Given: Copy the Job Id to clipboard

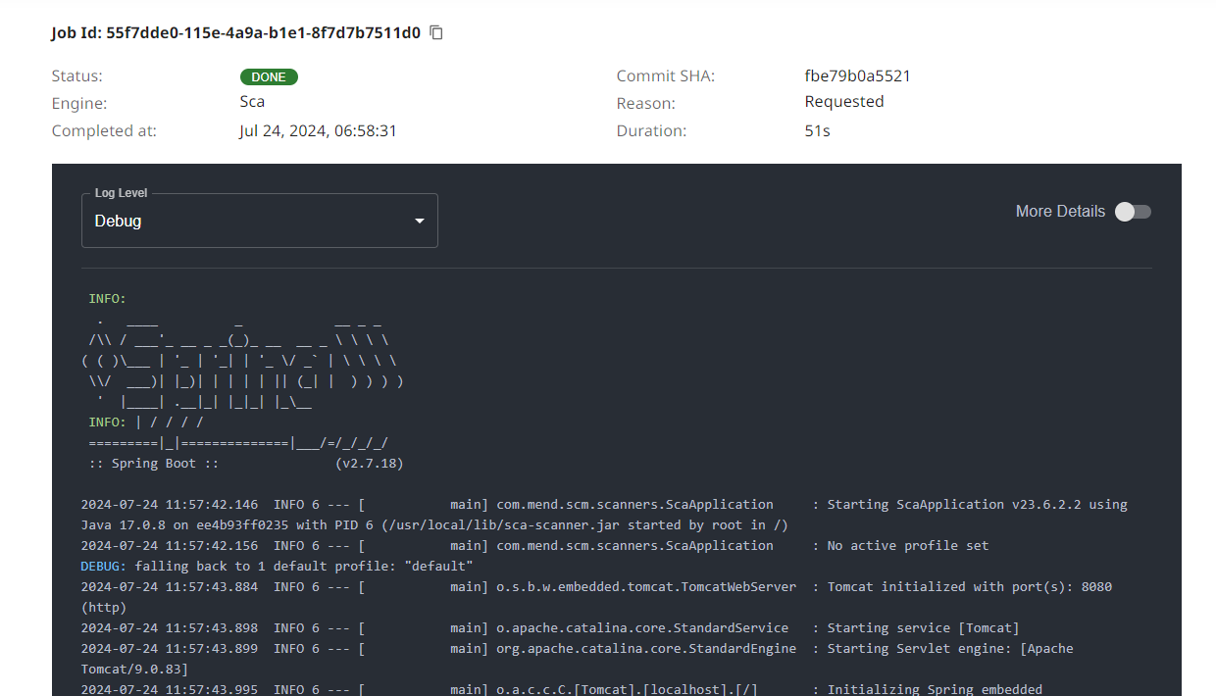Looking at the screenshot, I should (437, 33).
